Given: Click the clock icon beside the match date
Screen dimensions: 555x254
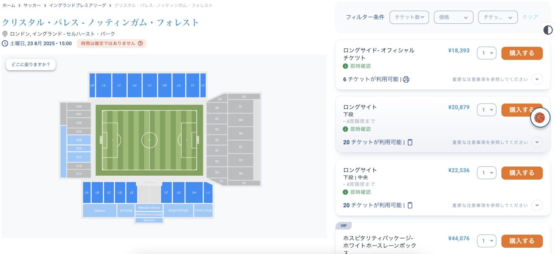Looking at the screenshot, I should tap(5, 43).
